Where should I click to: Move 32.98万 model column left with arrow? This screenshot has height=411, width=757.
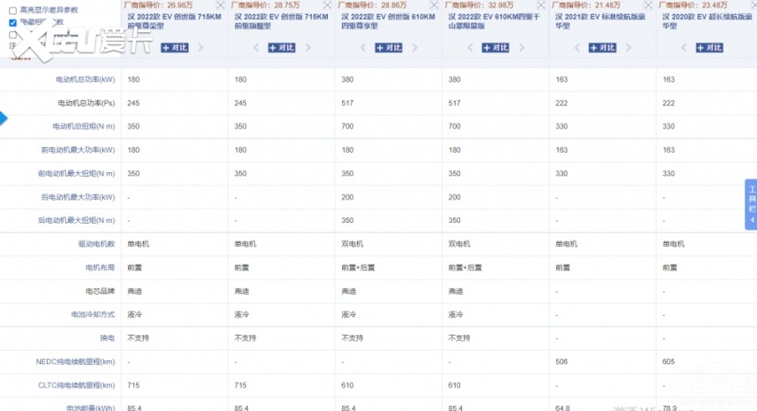point(469,48)
